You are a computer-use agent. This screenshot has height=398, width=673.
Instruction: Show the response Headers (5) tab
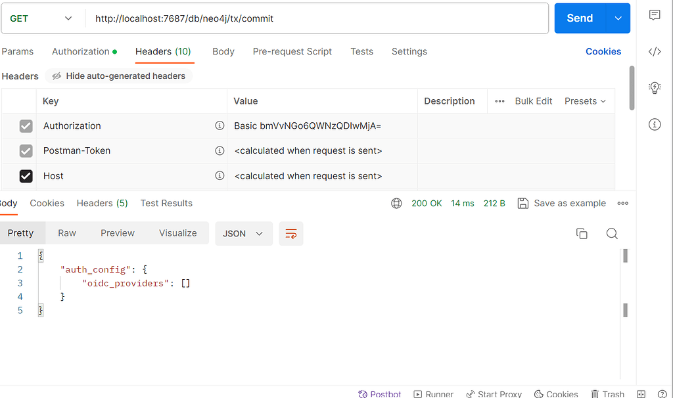point(102,204)
